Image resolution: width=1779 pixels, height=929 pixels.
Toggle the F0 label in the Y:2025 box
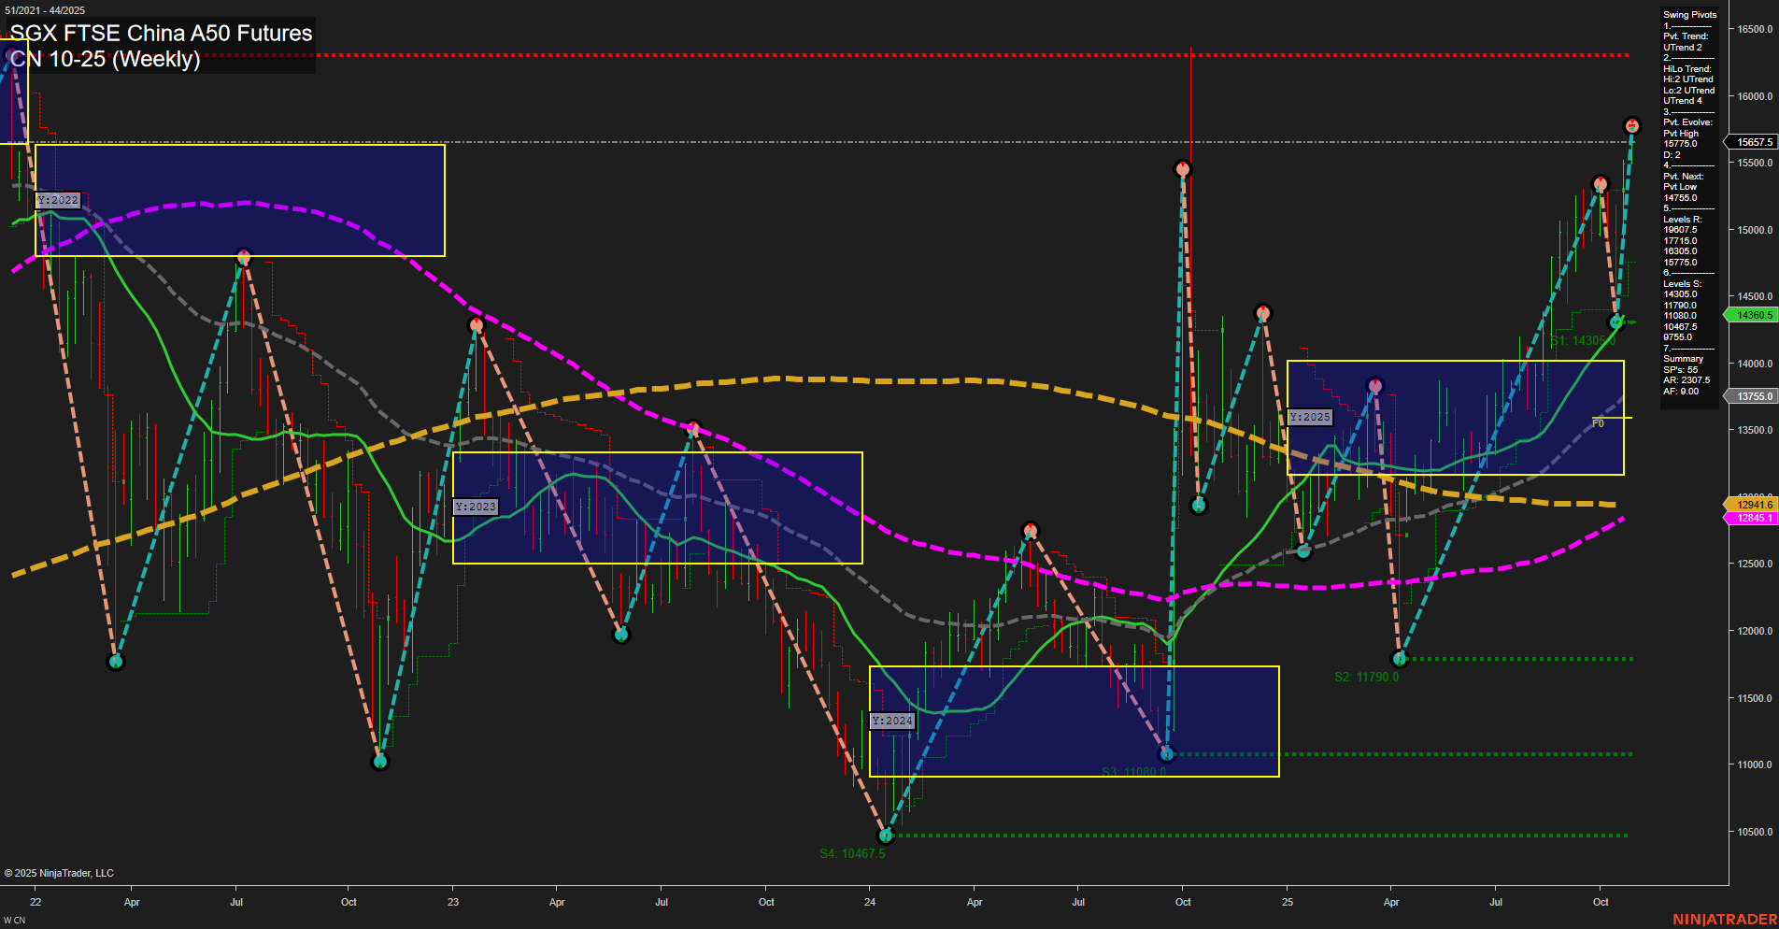pyautogui.click(x=1600, y=422)
